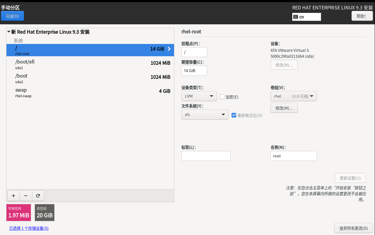Click the chevron arrow on the root partition row

(x=169, y=49)
